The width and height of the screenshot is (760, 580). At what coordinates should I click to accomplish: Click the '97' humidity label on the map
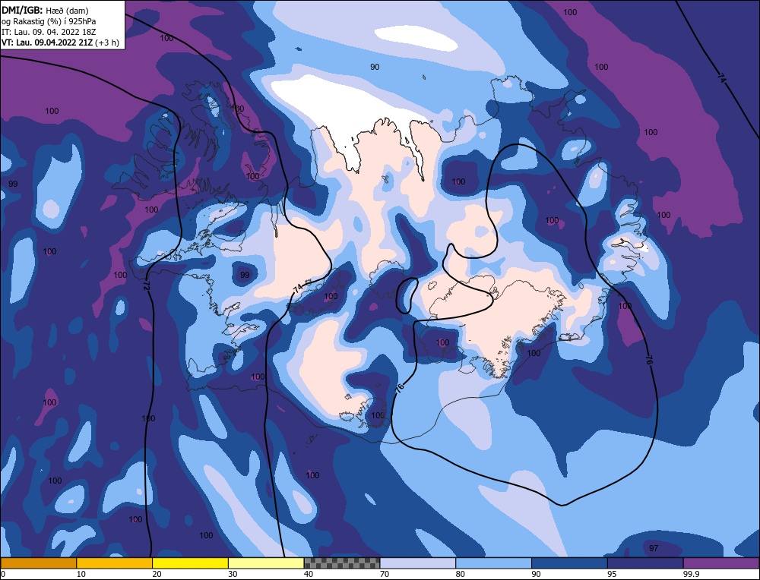(654, 548)
